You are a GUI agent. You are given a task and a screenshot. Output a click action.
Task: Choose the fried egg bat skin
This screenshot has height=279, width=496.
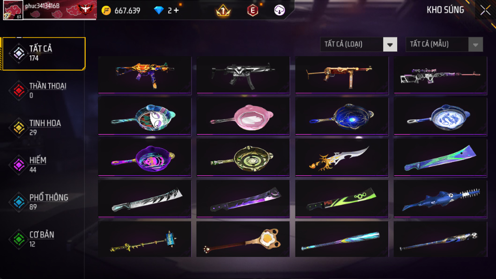(243, 239)
